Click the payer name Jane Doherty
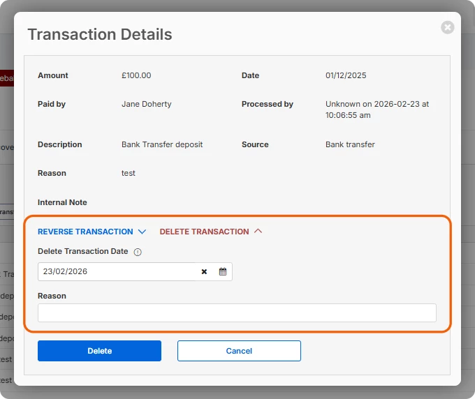This screenshot has width=475, height=399. click(146, 104)
